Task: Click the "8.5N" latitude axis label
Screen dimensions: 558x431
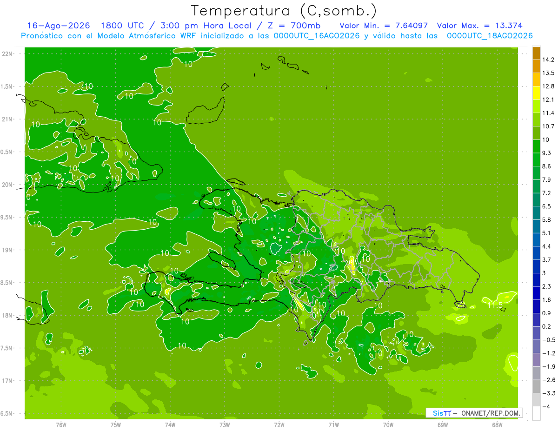Action: click(x=7, y=283)
